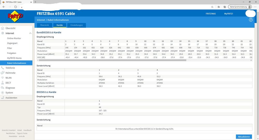259x140 pixels.
Task: Open a new browser tab
Action: 35,2
